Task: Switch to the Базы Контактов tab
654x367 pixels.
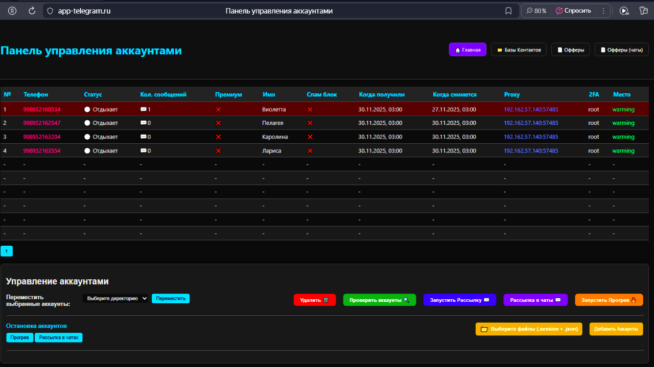Action: pos(519,50)
